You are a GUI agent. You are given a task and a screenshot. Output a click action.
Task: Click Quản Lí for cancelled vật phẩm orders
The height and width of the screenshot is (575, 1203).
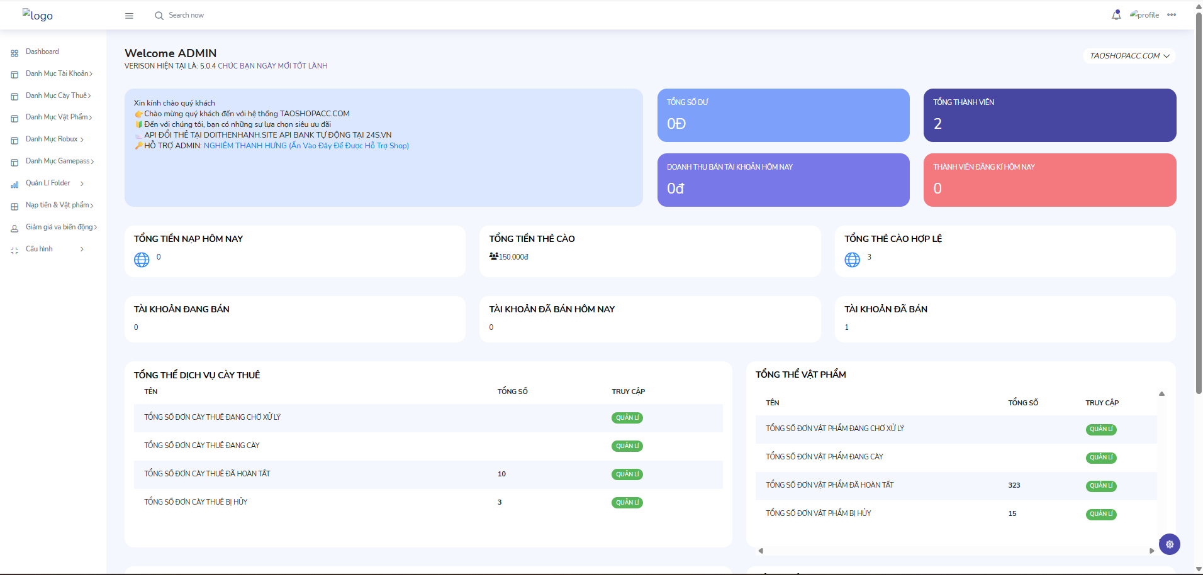[1100, 514]
